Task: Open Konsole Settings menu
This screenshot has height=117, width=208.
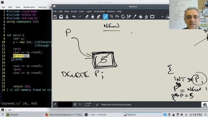Action: (42, 7)
